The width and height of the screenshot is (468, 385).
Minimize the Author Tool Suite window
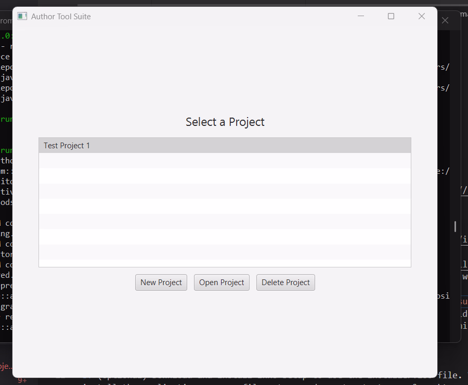pos(361,16)
